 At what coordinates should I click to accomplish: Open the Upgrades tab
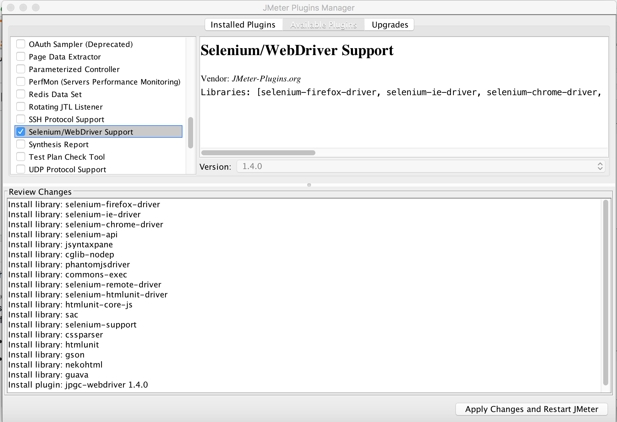(390, 25)
